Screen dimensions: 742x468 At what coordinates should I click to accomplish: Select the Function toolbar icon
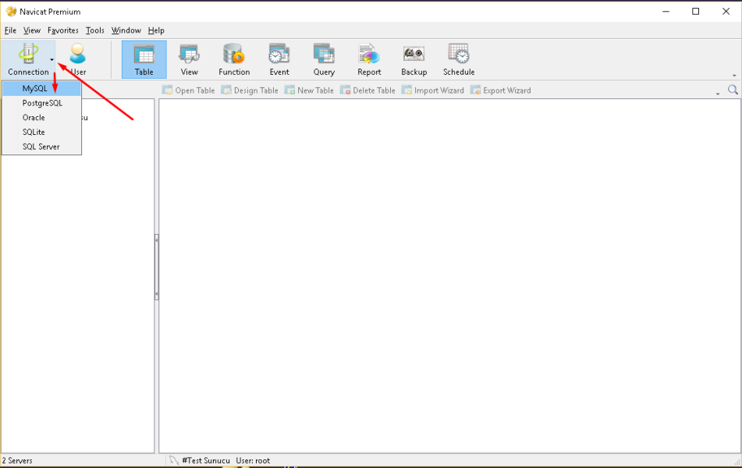233,59
